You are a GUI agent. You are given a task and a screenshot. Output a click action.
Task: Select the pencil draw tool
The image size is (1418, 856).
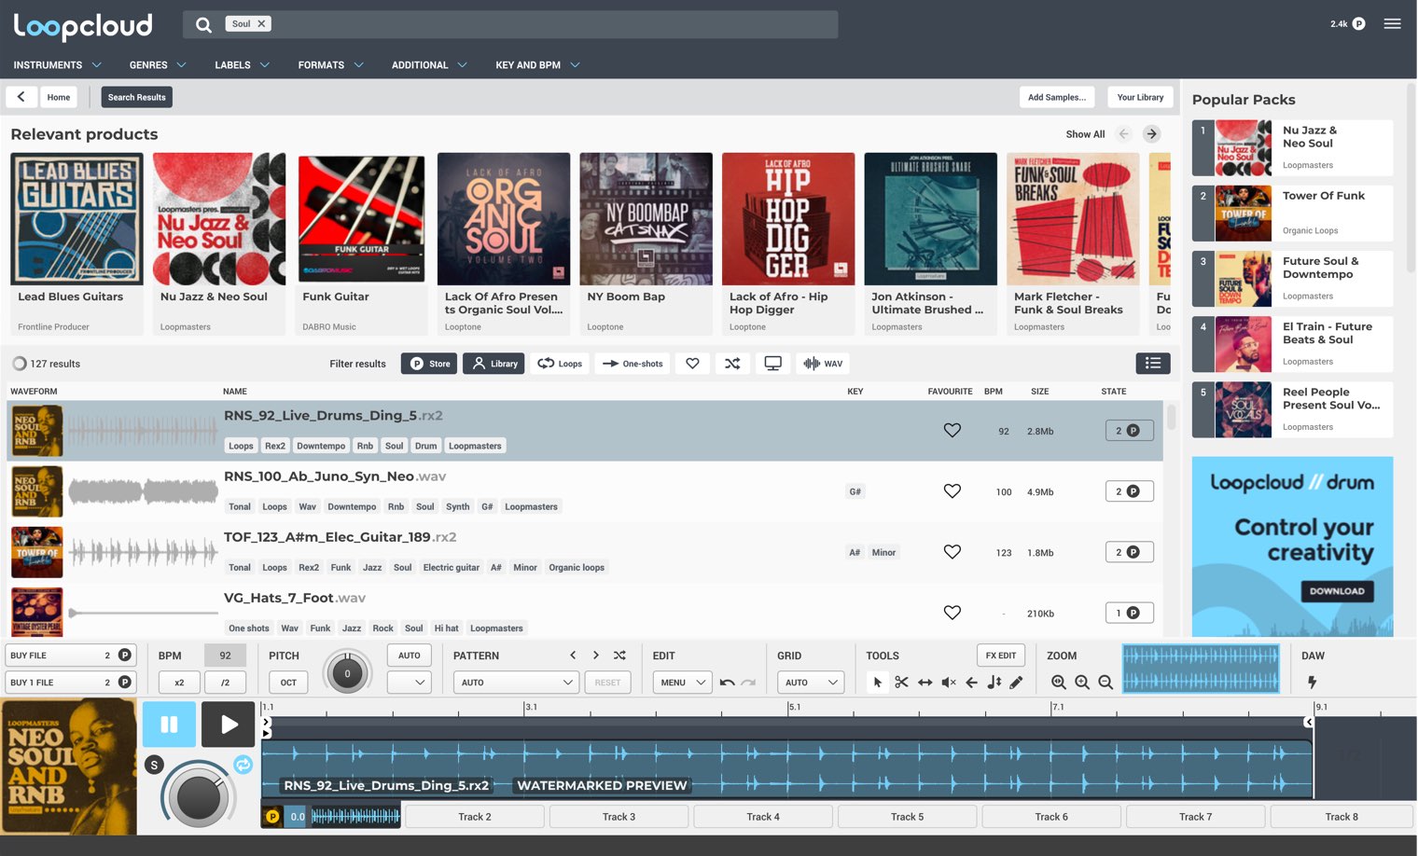tap(1016, 683)
